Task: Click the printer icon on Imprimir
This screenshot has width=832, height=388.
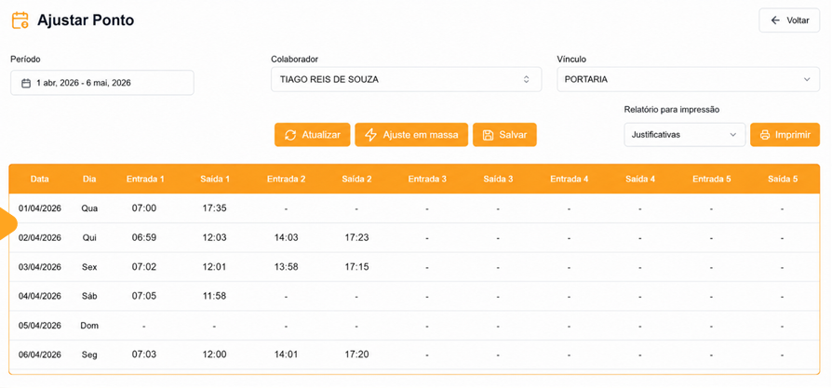Action: (x=765, y=135)
